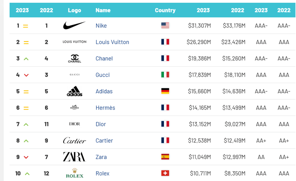The image size is (296, 181).
Task: Click the Germany flag in Adidas row
Action: tap(165, 91)
